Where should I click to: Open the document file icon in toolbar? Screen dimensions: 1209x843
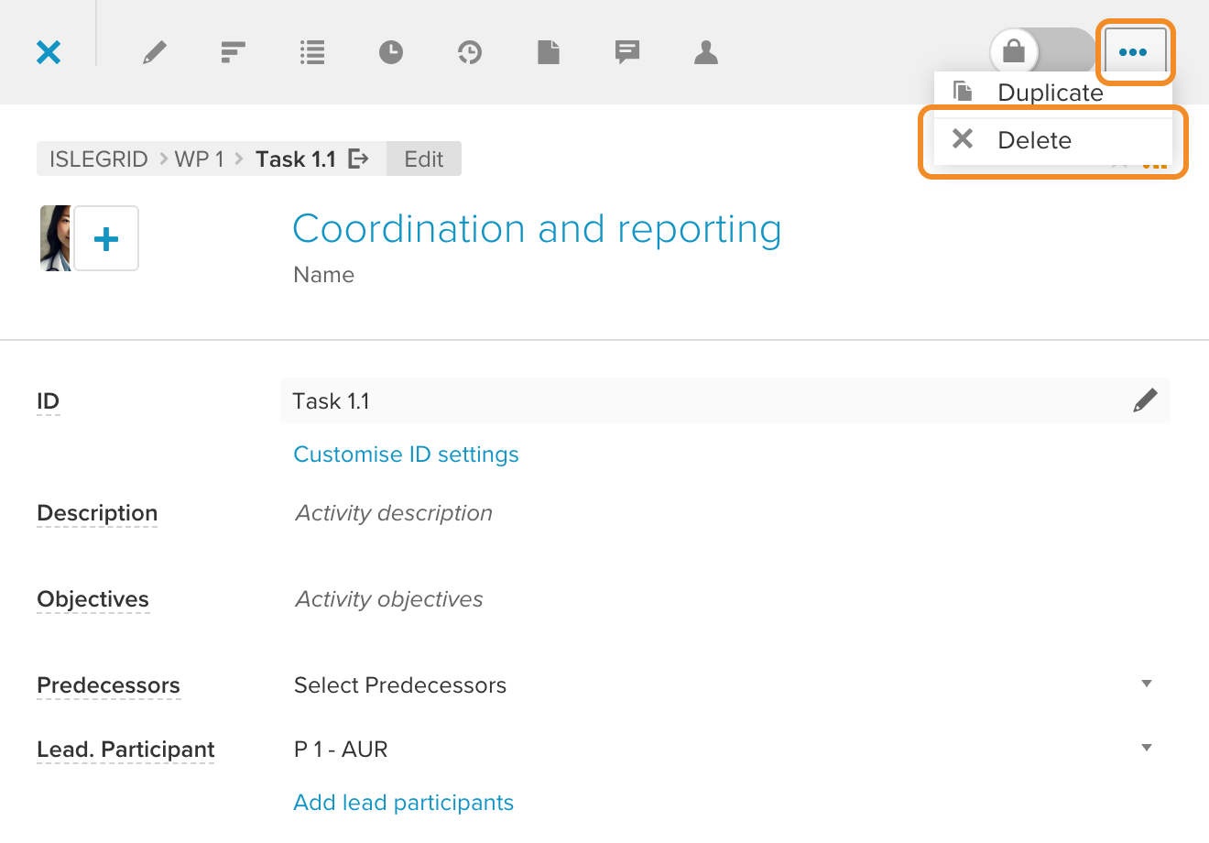[x=549, y=52]
